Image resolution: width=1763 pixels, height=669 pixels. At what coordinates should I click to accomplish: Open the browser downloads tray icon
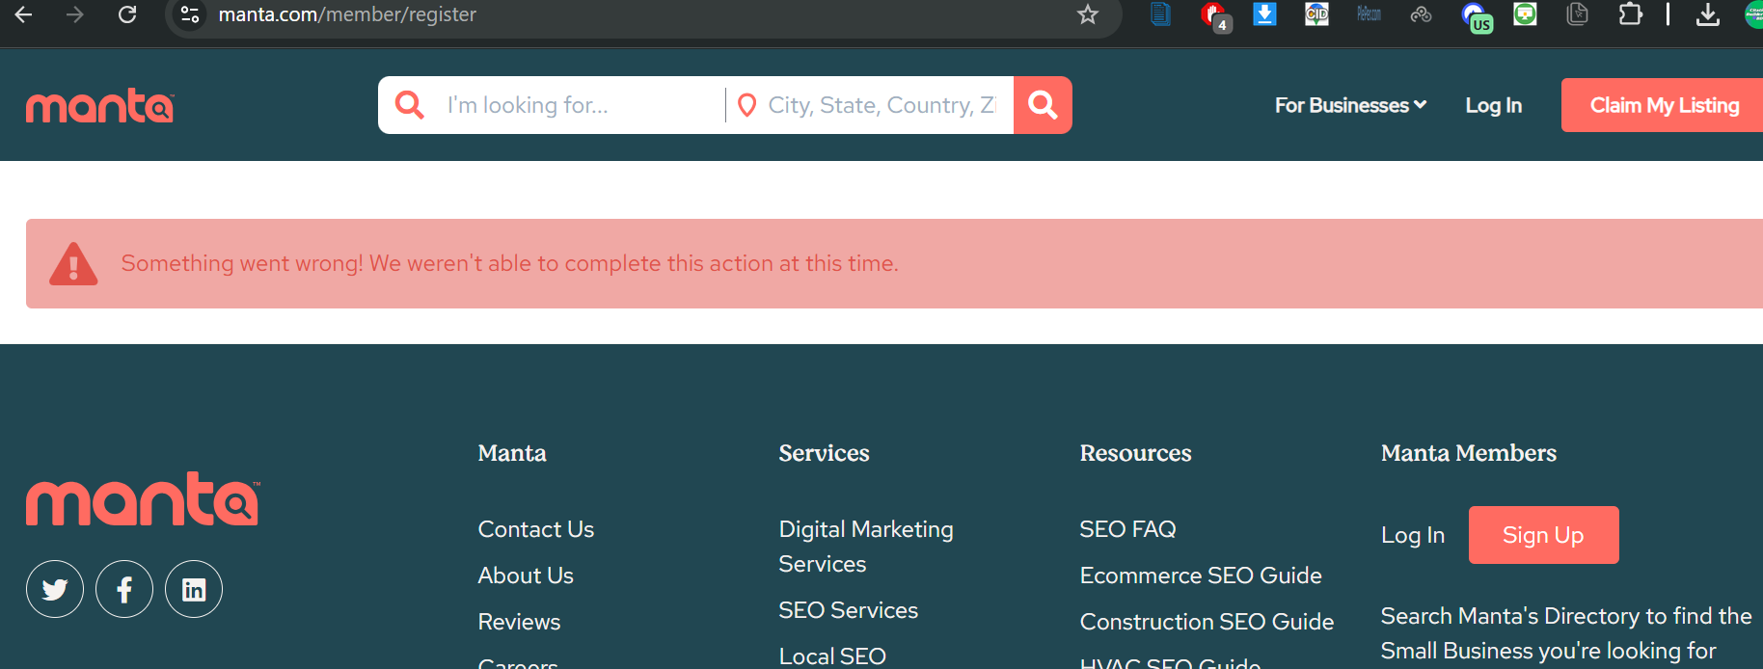[1708, 14]
